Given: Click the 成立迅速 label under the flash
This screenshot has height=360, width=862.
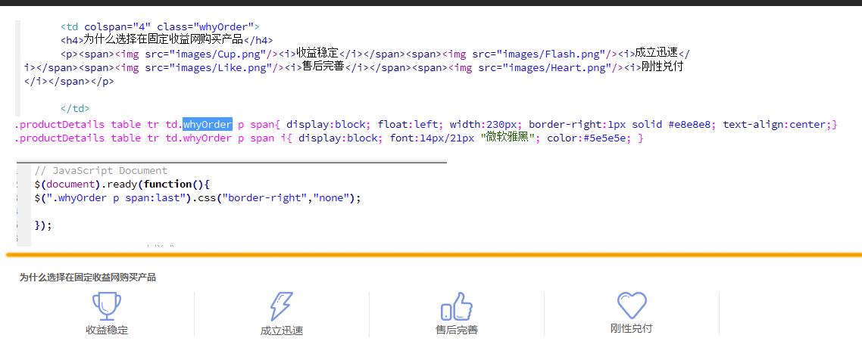Looking at the screenshot, I should pyautogui.click(x=282, y=331).
